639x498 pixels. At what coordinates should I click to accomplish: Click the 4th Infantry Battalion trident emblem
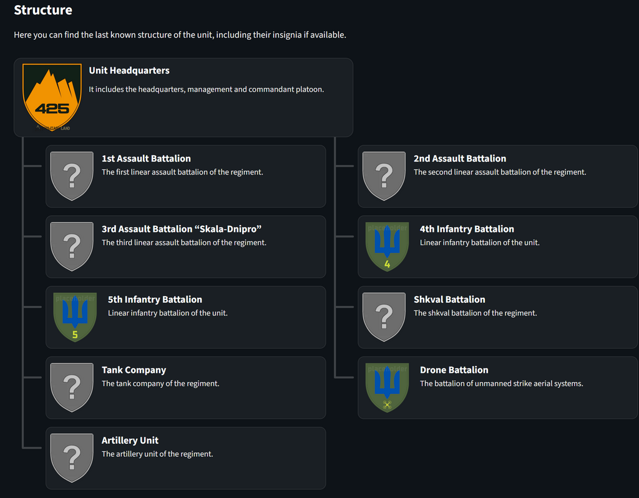pyautogui.click(x=387, y=246)
